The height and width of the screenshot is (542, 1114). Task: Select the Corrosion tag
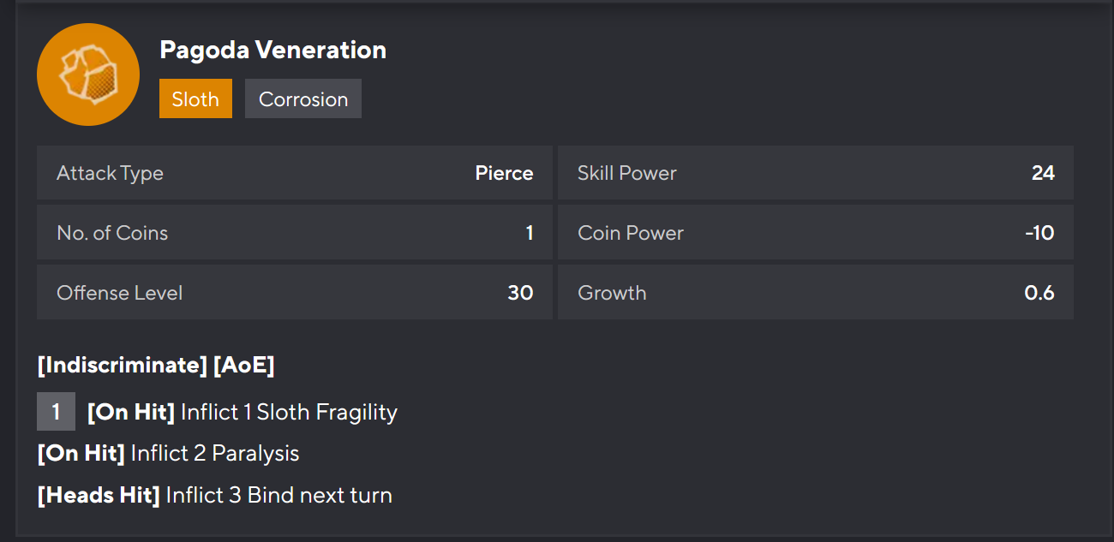[303, 99]
